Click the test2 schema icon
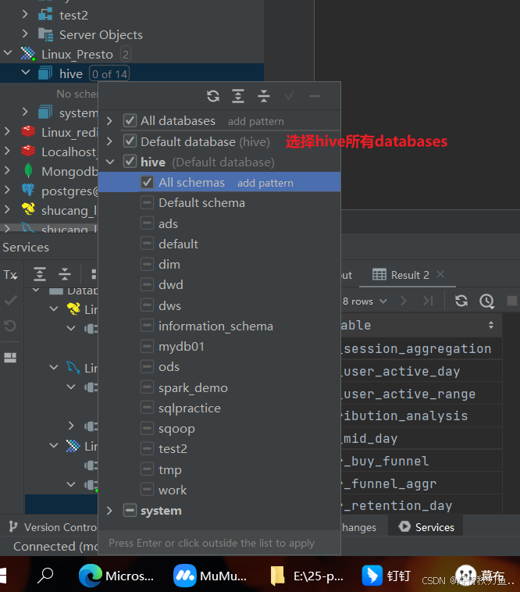 tap(45, 15)
